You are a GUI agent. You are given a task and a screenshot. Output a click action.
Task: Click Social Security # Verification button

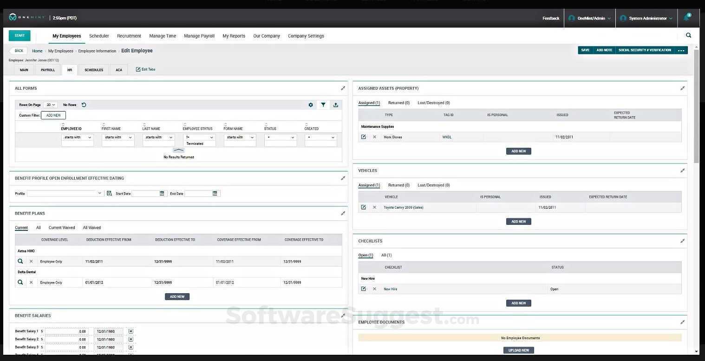tap(645, 50)
